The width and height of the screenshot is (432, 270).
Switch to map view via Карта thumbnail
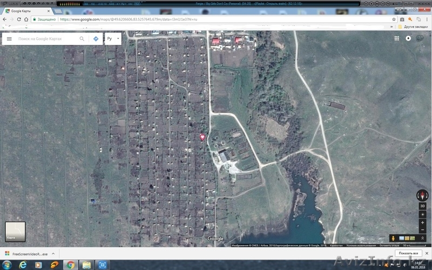(x=15, y=231)
